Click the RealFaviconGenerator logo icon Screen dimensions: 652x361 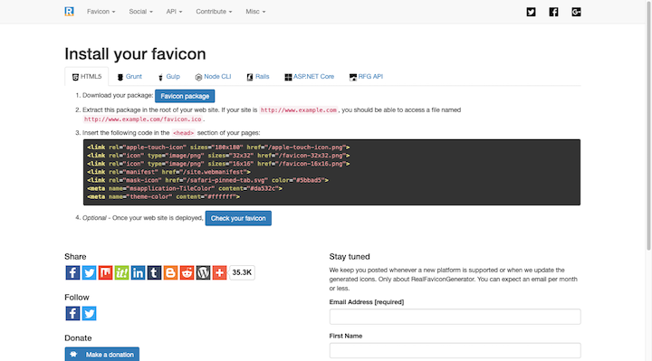pos(69,12)
